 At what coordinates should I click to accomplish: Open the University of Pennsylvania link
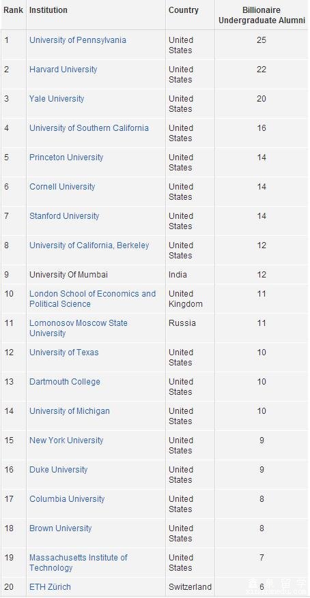pos(78,40)
